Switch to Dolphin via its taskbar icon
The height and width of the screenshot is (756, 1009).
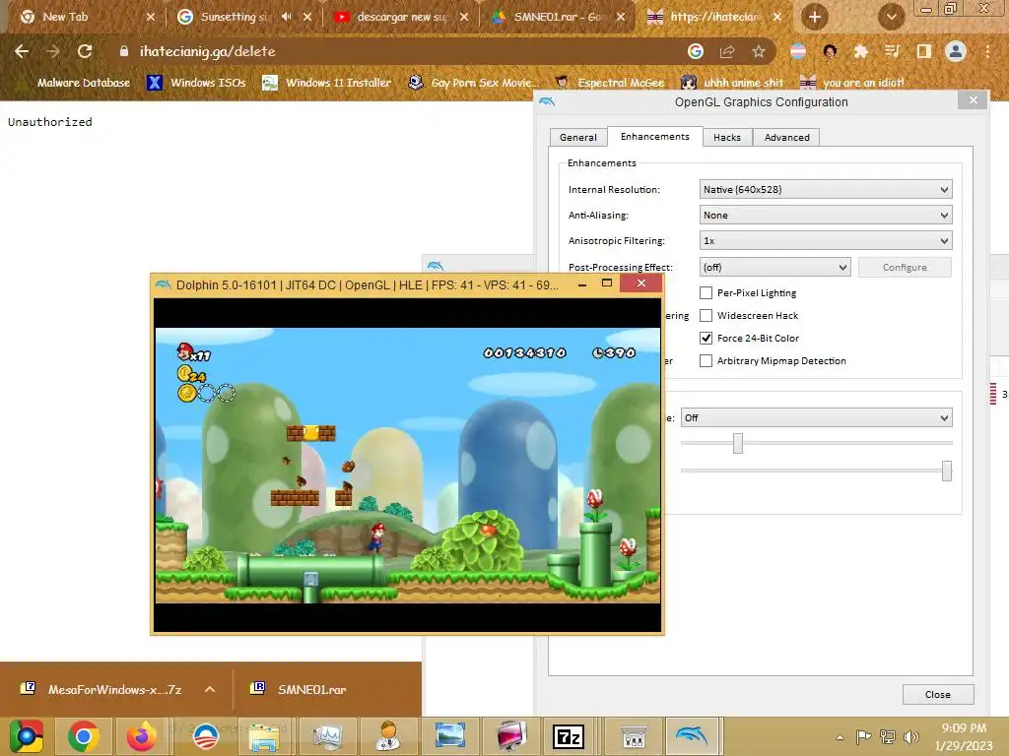point(691,736)
